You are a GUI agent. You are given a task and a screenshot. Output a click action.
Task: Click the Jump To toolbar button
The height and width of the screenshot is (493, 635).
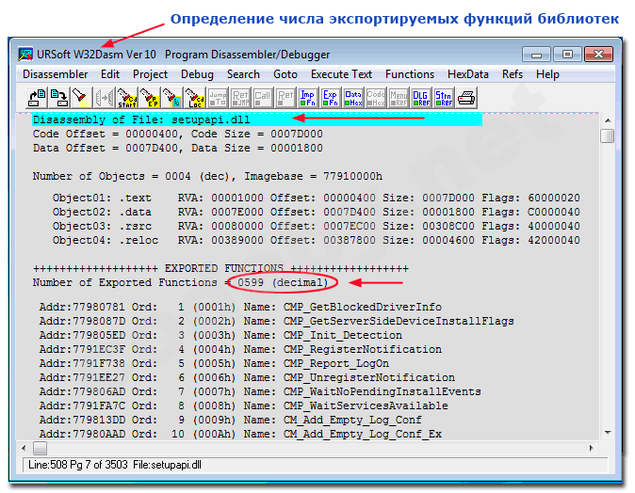218,98
